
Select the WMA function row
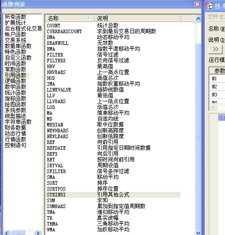pyautogui.click(x=113, y=230)
